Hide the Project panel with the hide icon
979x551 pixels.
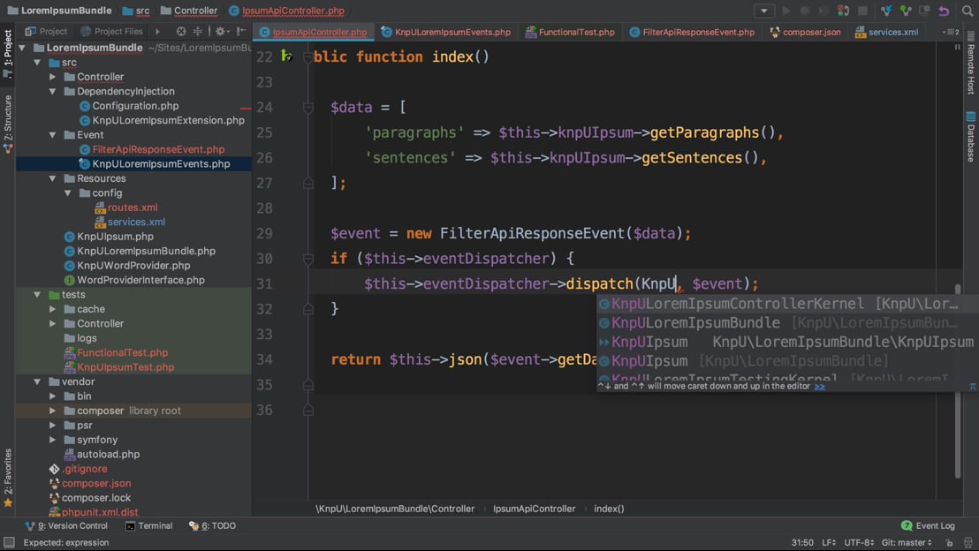[241, 31]
